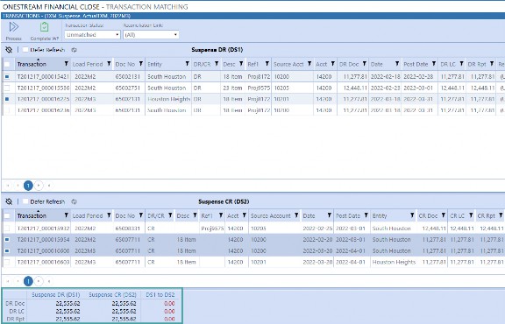Check row T201217_000016603 in CR grid
The width and height of the screenshot is (505, 324).
[x=7, y=262]
